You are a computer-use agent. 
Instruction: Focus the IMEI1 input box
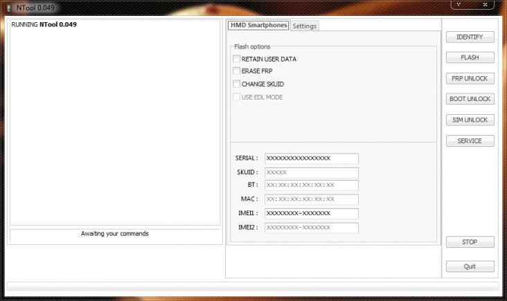[x=312, y=214]
